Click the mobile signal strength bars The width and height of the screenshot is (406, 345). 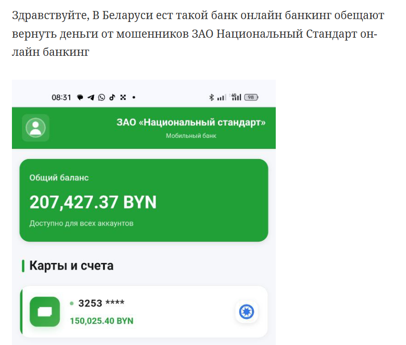click(221, 97)
